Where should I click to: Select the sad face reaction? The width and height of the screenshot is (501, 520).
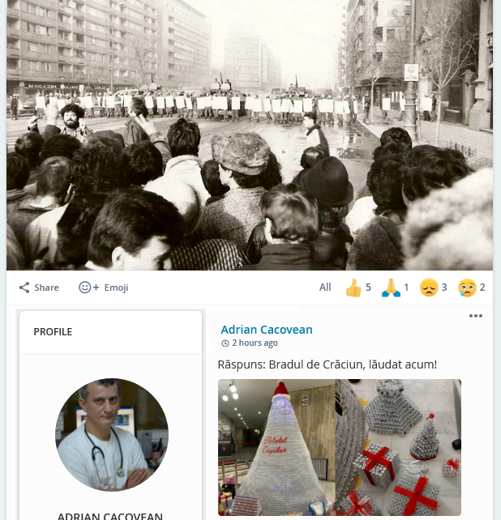[x=429, y=288]
